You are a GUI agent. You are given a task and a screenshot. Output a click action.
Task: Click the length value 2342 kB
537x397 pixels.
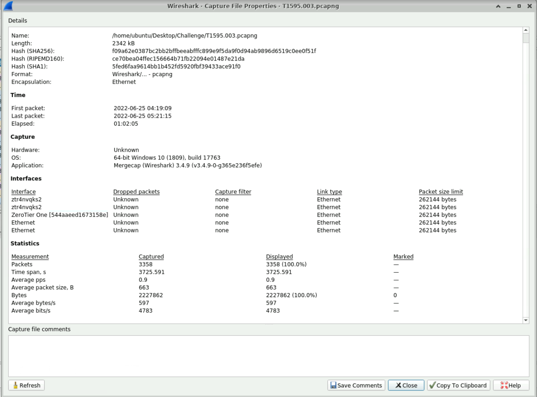pyautogui.click(x=123, y=43)
